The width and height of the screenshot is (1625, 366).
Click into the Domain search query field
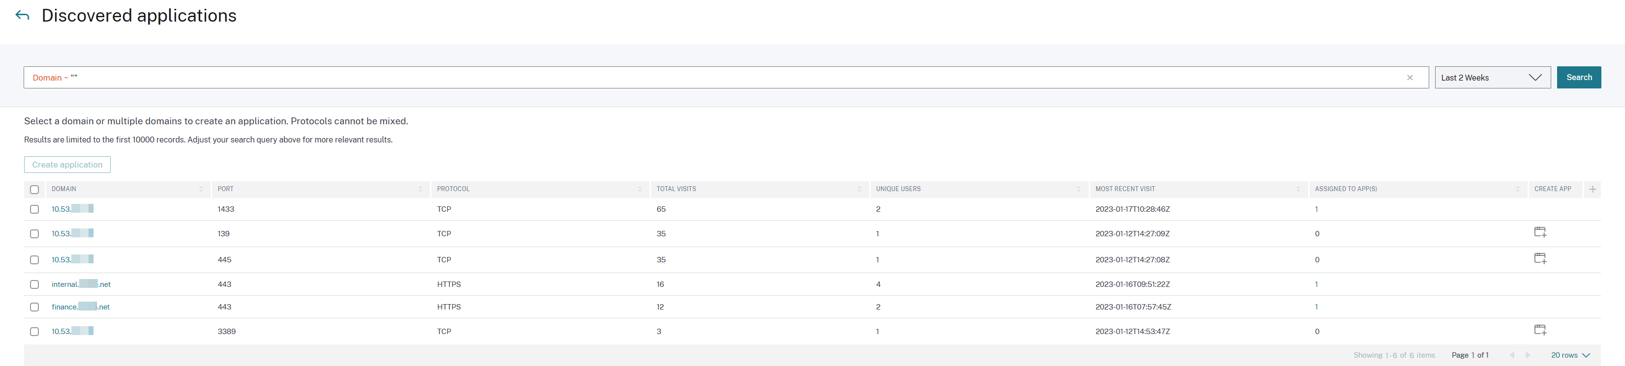pyautogui.click(x=694, y=78)
